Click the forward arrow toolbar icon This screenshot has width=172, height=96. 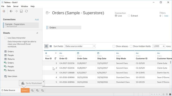(x=16, y=11)
